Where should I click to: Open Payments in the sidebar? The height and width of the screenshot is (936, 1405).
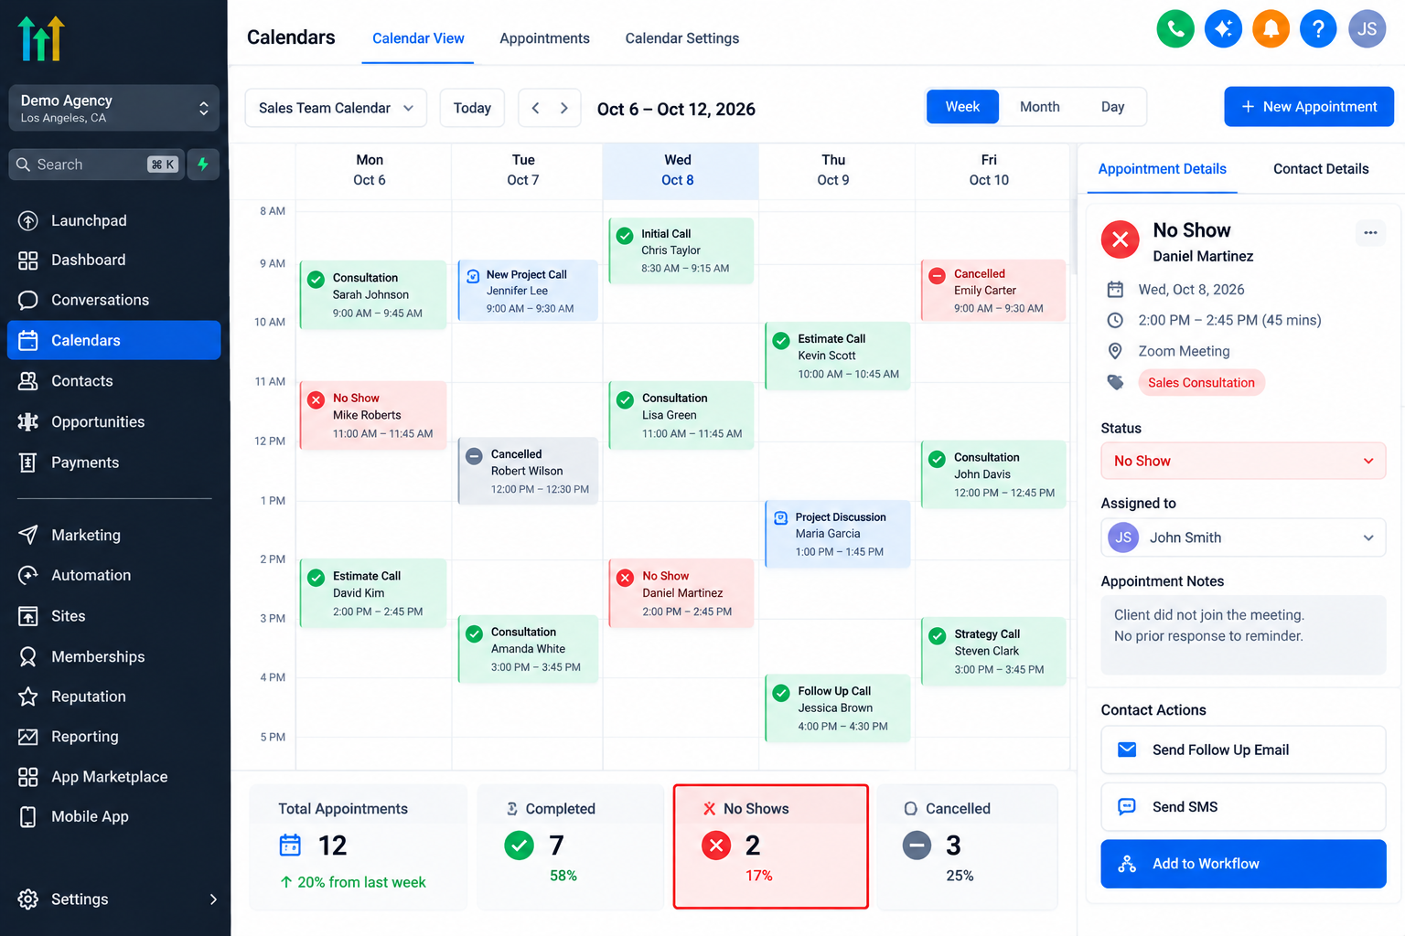pos(113,463)
